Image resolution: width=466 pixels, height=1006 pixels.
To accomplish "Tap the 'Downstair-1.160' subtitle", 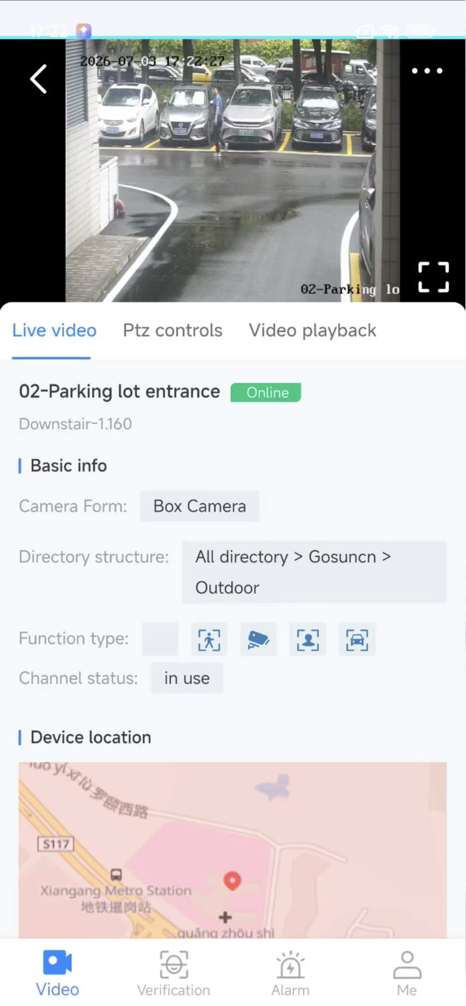I will point(75,424).
